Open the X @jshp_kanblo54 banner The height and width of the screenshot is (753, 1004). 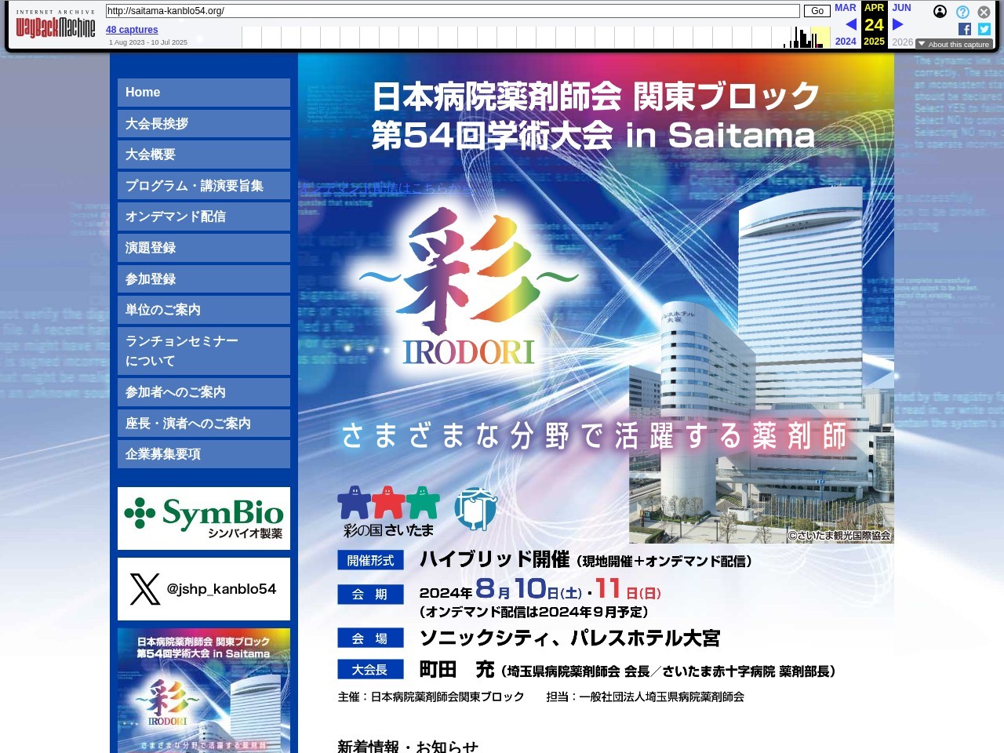(204, 589)
